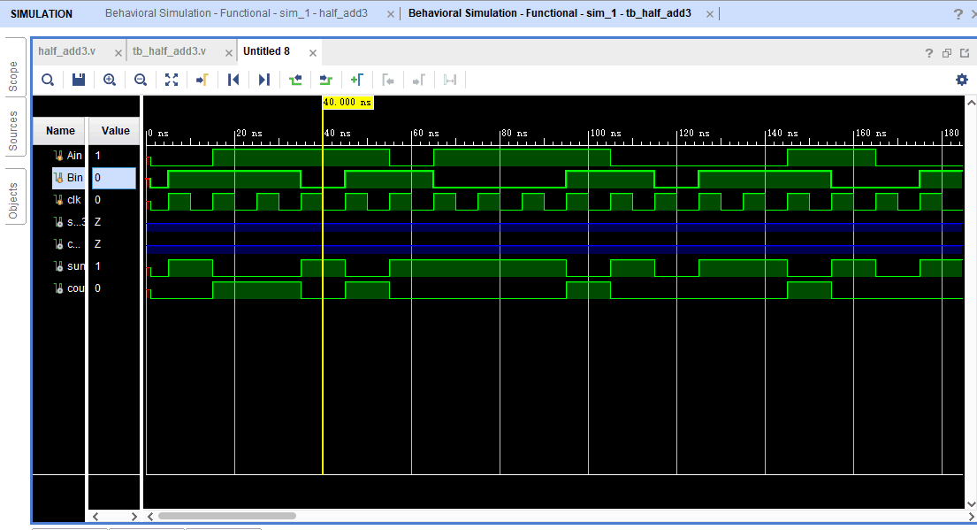Image resolution: width=977 pixels, height=530 pixels.
Task: Open waveform window help
Action: pos(929,54)
